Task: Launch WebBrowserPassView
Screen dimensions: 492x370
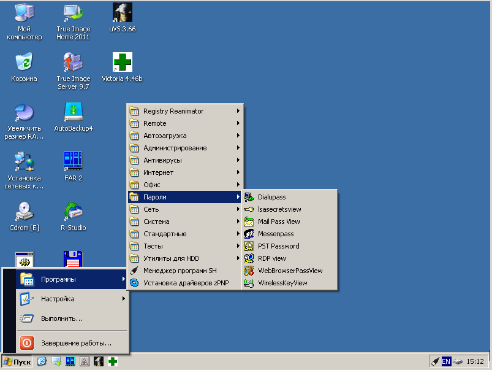Action: [x=290, y=271]
